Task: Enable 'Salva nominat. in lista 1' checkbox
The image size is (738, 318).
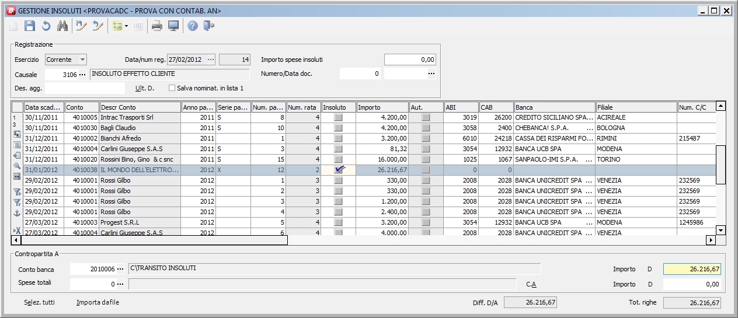Action: click(x=172, y=88)
